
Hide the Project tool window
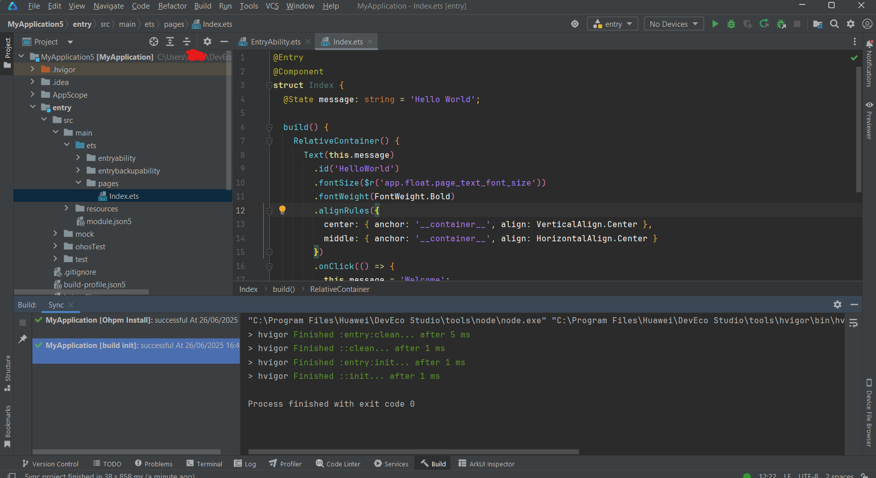(x=224, y=41)
